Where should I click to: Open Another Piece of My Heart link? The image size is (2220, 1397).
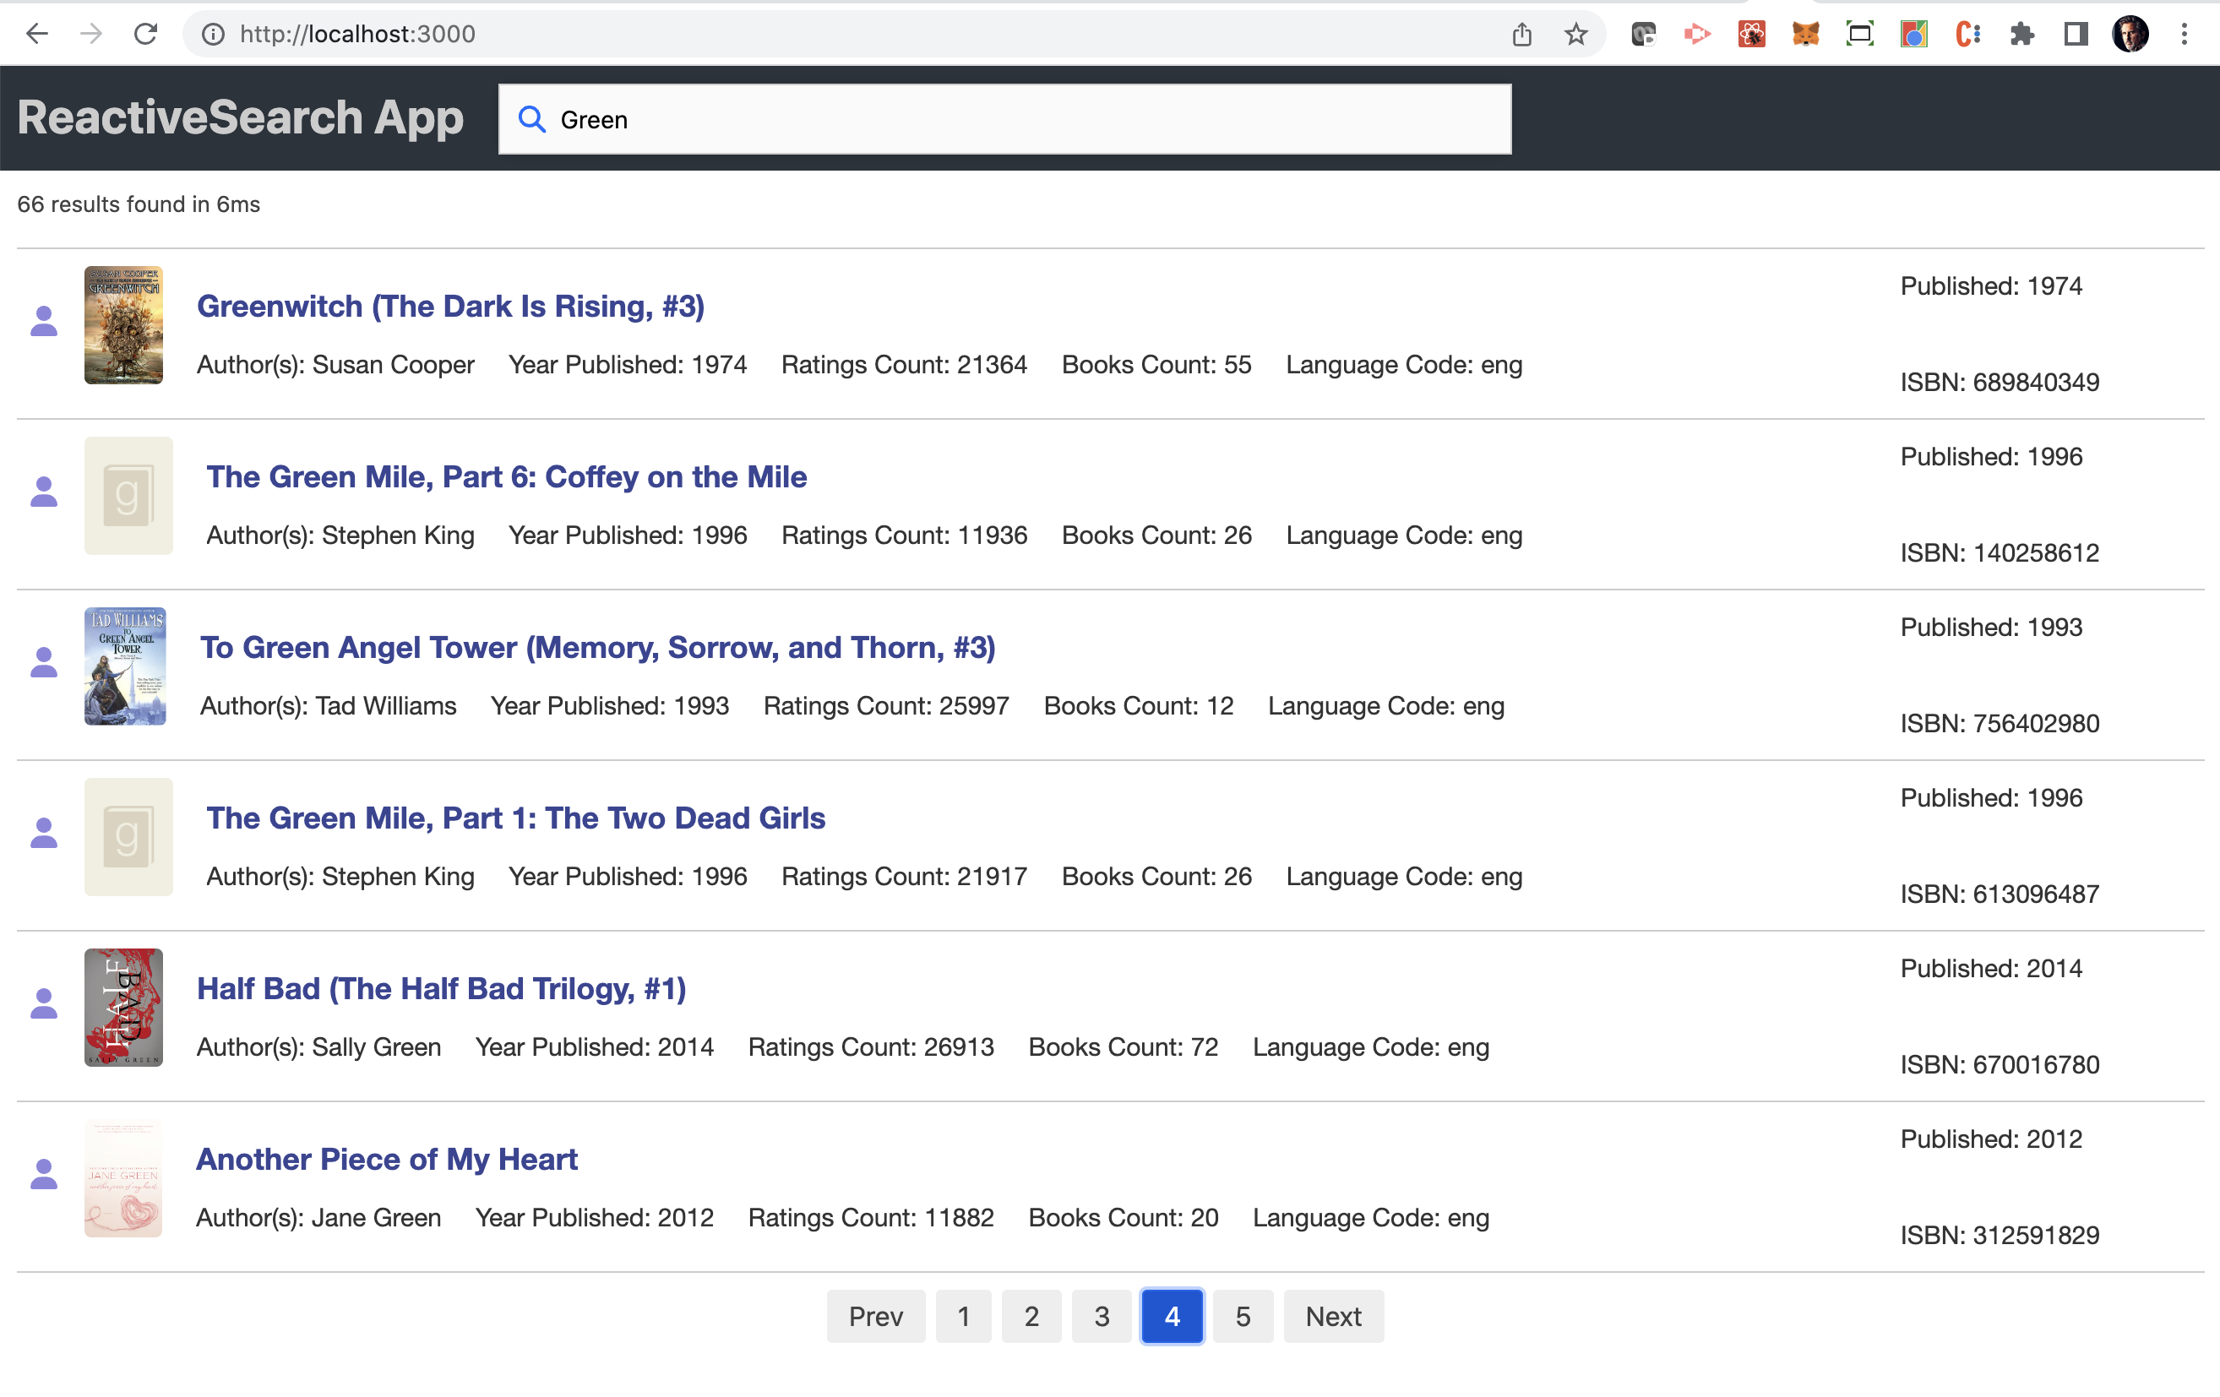(x=386, y=1158)
